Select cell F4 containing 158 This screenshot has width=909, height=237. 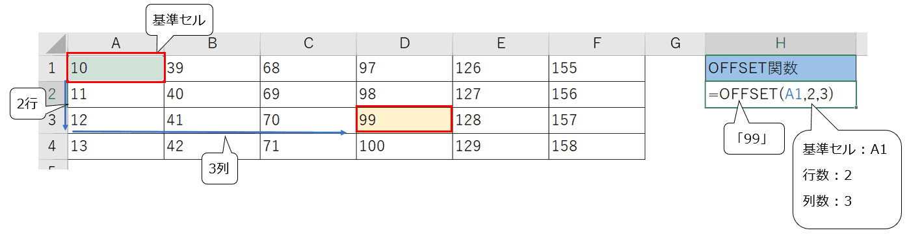click(x=597, y=147)
